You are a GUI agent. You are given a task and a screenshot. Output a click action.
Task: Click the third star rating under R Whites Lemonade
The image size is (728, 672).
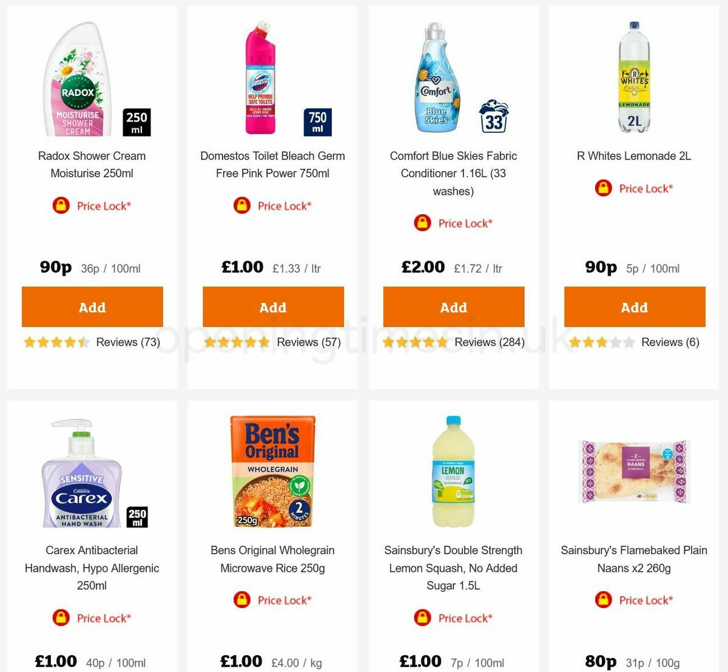point(601,342)
